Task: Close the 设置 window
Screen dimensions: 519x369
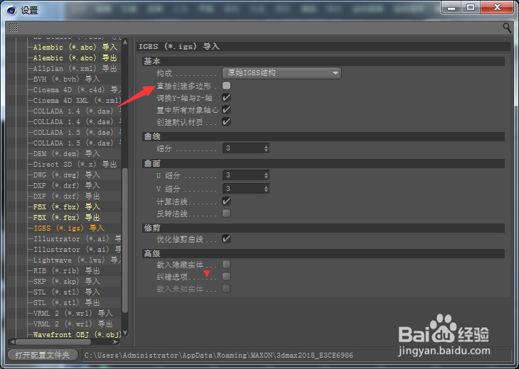Action: click(497, 8)
